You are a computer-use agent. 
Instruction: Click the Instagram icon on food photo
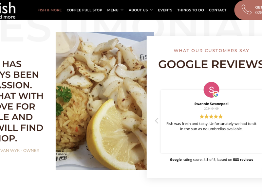63,158
